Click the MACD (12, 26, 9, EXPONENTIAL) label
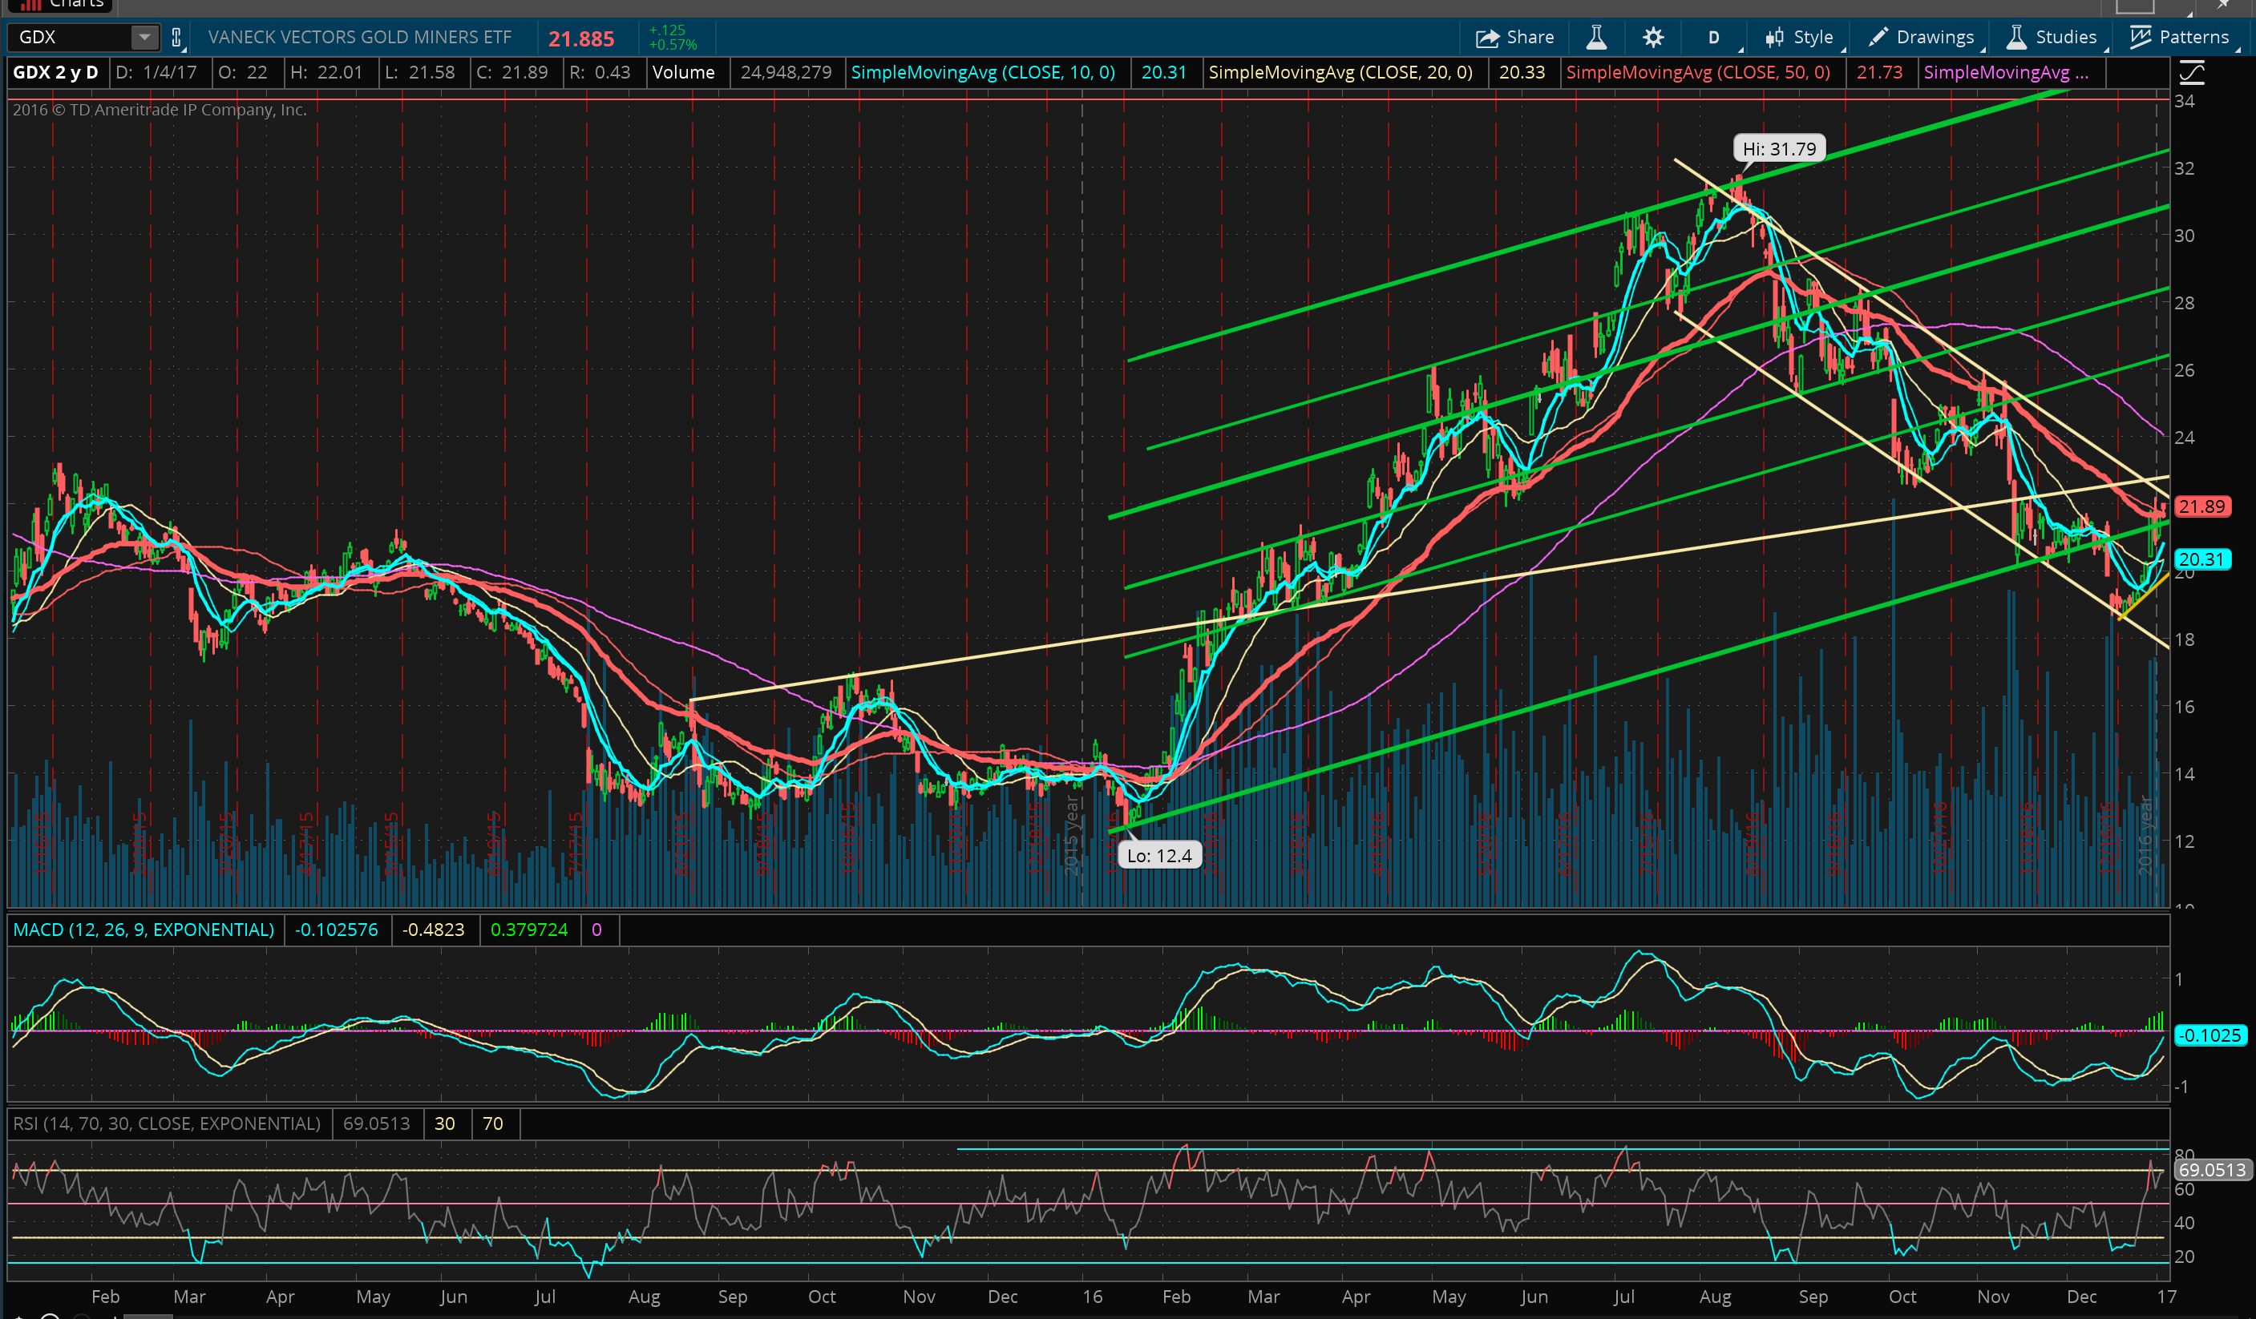The width and height of the screenshot is (2256, 1319). click(144, 930)
